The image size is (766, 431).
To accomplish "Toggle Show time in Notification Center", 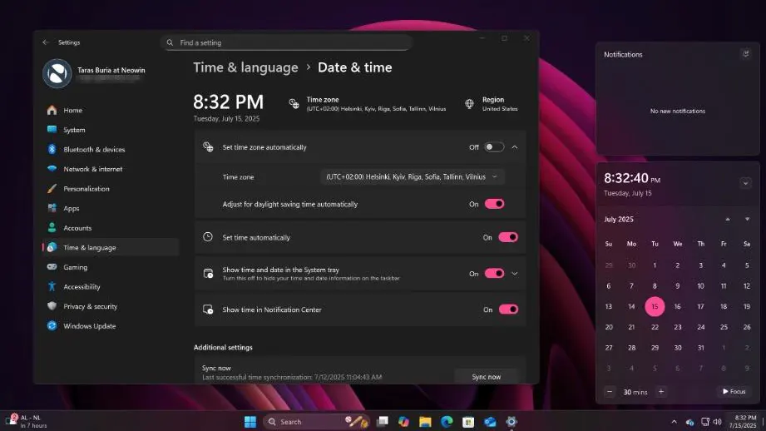I will click(508, 310).
